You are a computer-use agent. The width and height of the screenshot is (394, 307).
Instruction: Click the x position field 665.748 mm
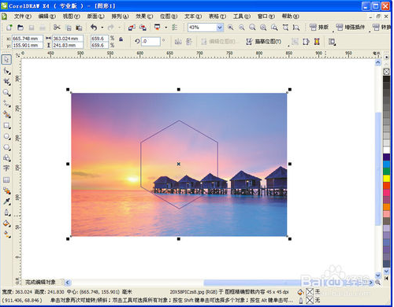(x=28, y=39)
